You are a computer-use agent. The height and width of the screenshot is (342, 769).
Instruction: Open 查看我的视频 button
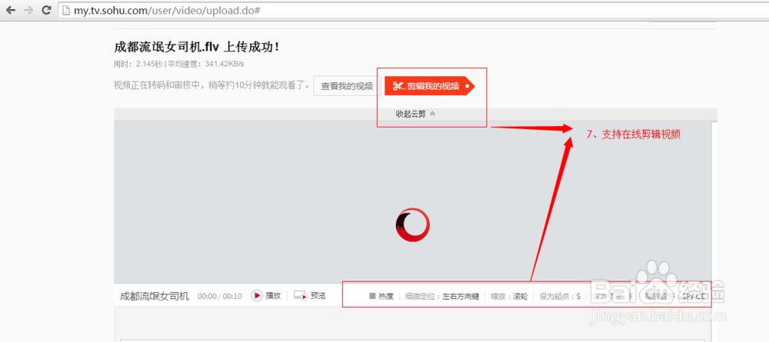click(x=348, y=86)
